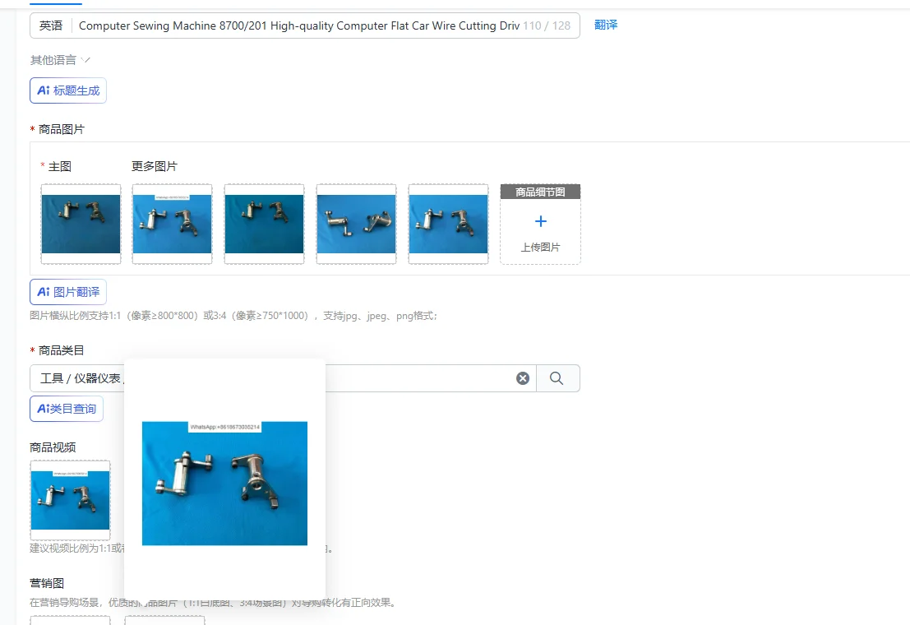Screen dimensions: 910x625
Task: Click the 110 / 128 character counter
Action: (x=547, y=25)
